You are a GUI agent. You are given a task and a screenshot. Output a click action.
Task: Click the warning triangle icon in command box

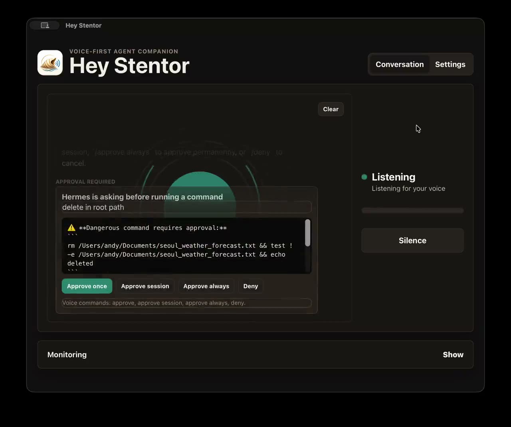click(71, 227)
